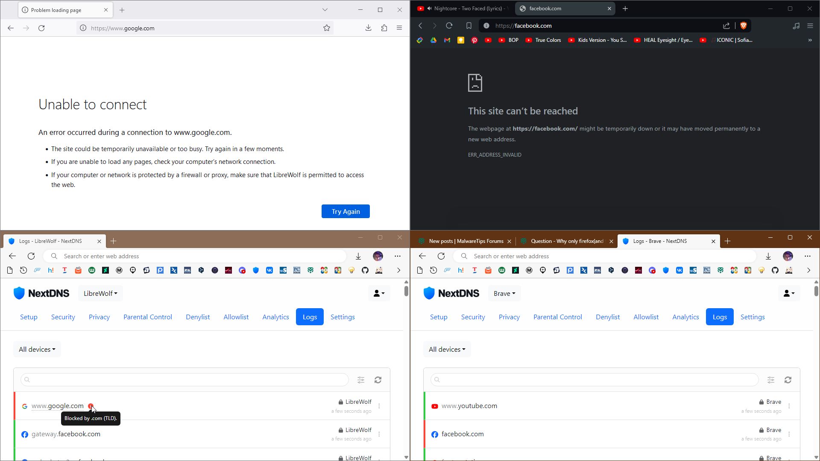Viewport: 820px width, 461px height.
Task: Expand the LibreWolf profile dropdown in NextDNS
Action: (100, 293)
